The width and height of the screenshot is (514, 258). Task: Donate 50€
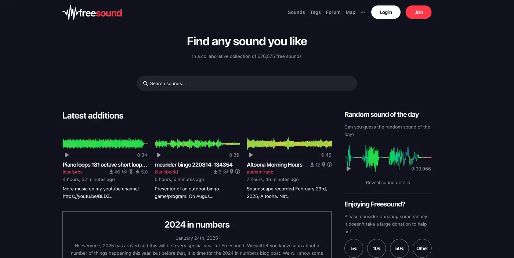(x=399, y=248)
